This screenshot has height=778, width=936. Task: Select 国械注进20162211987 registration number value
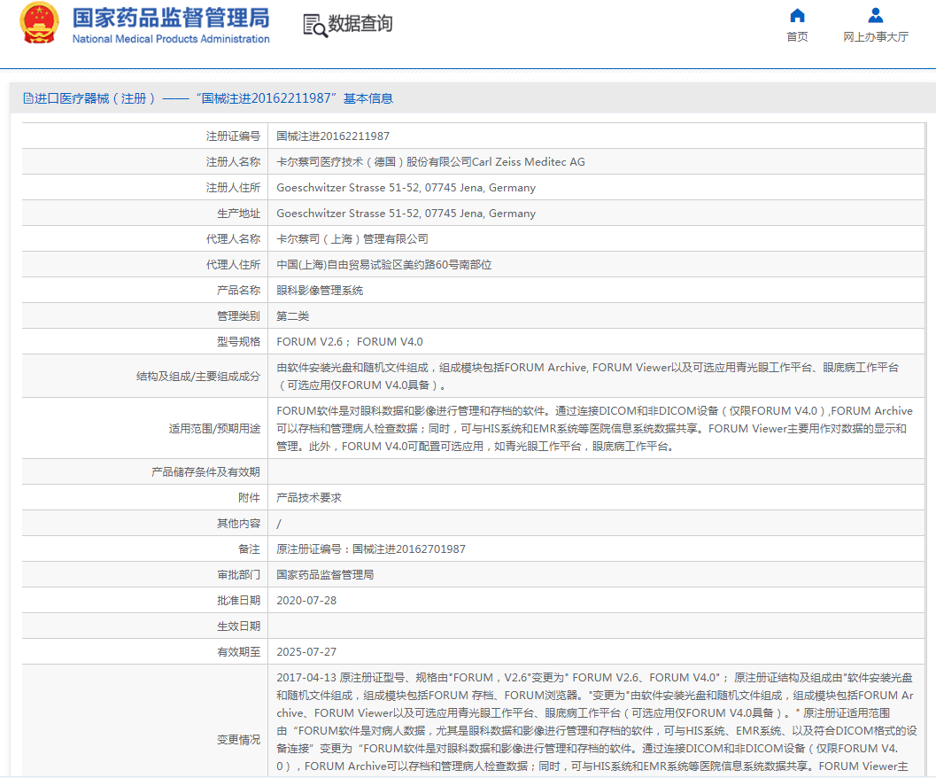332,136
